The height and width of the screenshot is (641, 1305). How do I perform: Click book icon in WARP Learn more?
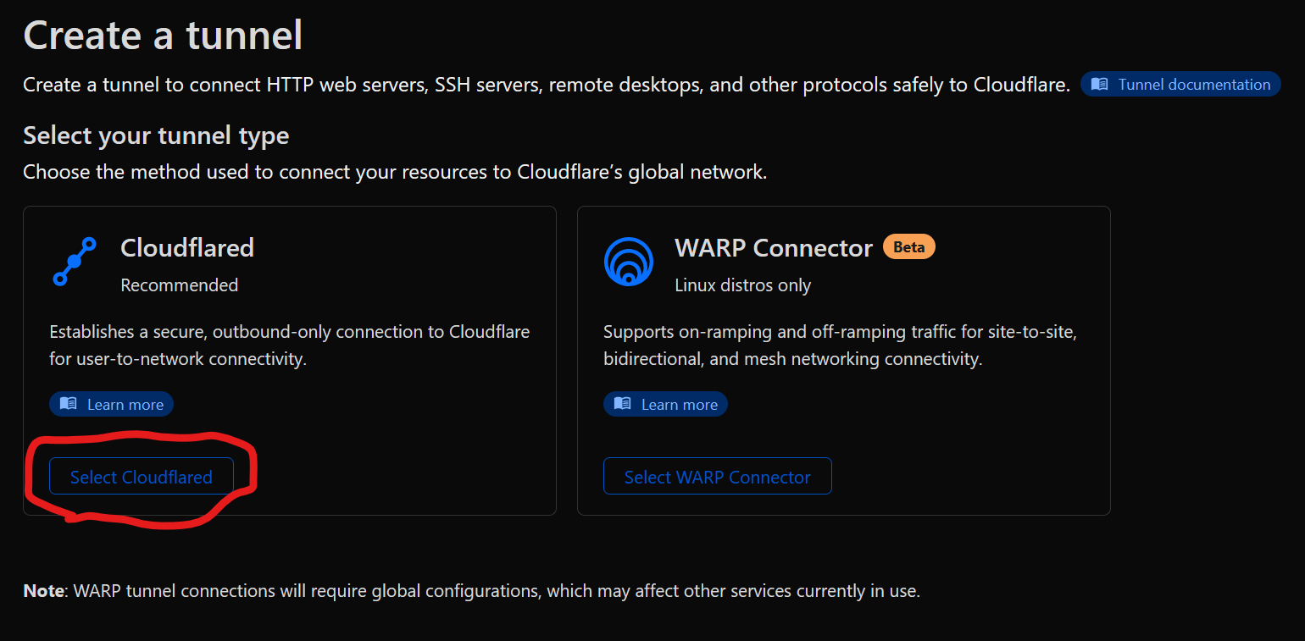[x=623, y=404]
